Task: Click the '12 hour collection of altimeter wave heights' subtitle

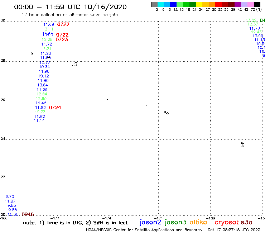Action: [x=69, y=15]
